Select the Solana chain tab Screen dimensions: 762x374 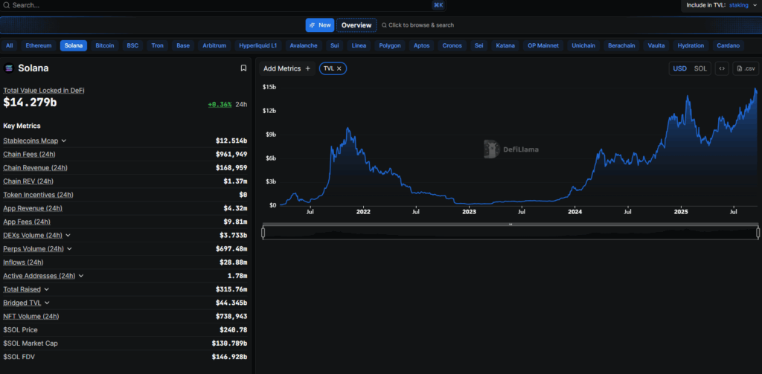coord(74,45)
